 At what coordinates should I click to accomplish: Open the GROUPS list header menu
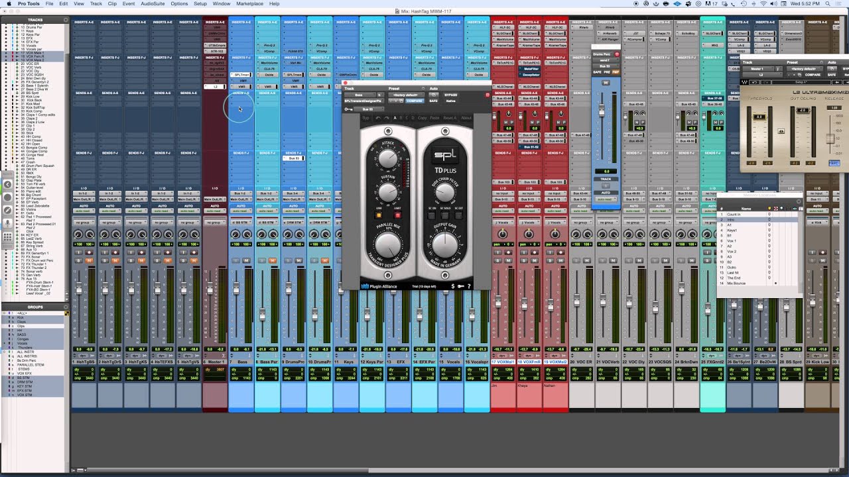point(65,307)
